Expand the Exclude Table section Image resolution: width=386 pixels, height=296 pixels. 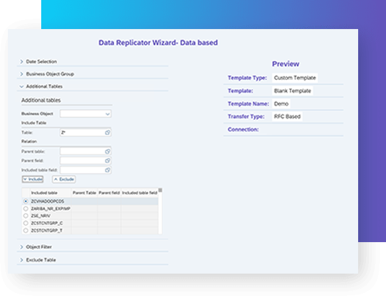coord(22,260)
